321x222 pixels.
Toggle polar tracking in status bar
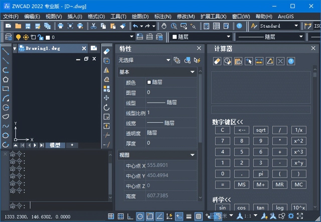pyautogui.click(x=140, y=216)
